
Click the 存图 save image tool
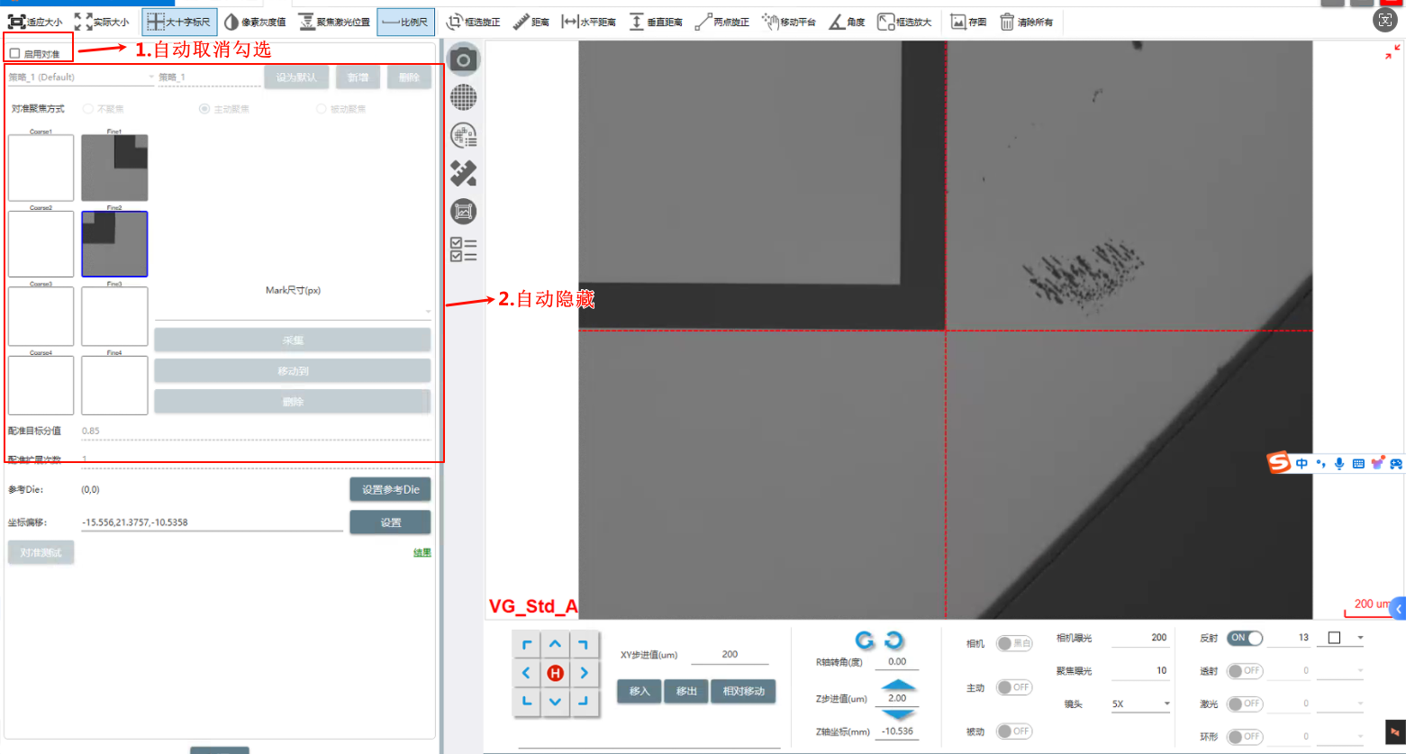coord(968,22)
